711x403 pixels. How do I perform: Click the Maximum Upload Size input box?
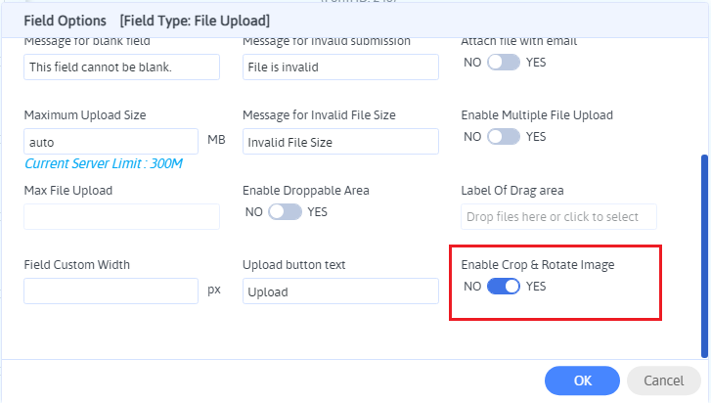(x=111, y=142)
